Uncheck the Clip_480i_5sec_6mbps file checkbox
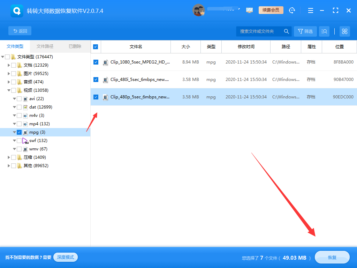Viewport: 357px width, 268px height. pyautogui.click(x=95, y=80)
